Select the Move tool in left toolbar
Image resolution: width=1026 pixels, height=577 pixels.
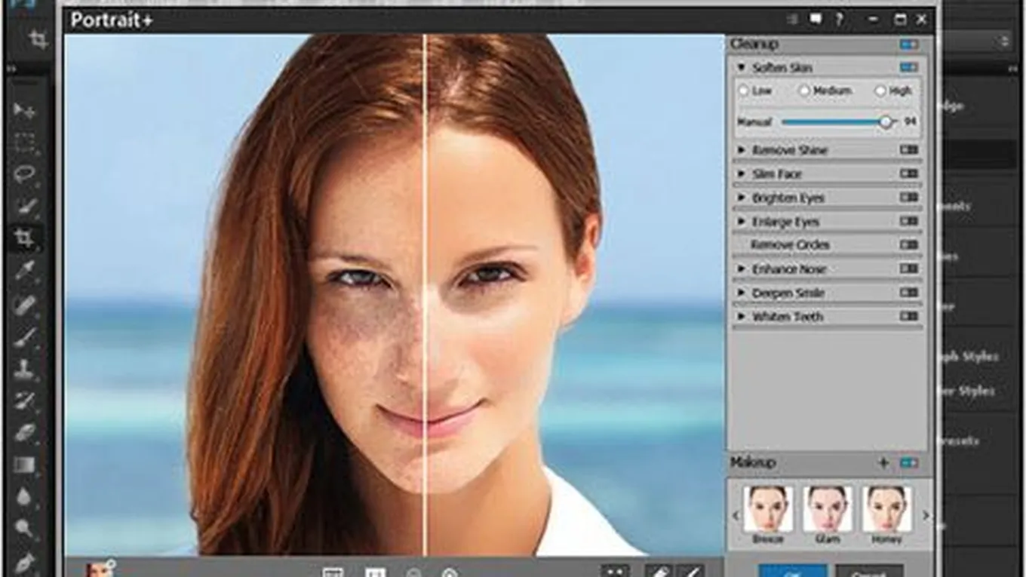tap(24, 110)
